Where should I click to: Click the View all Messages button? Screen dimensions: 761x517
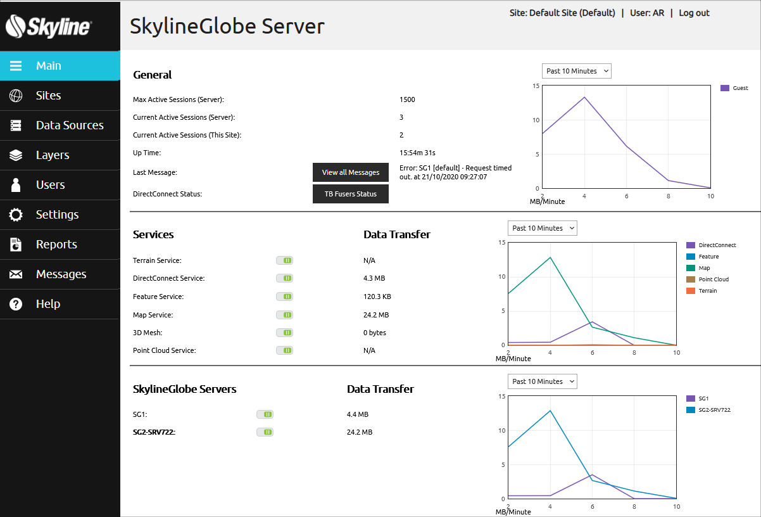click(x=351, y=172)
